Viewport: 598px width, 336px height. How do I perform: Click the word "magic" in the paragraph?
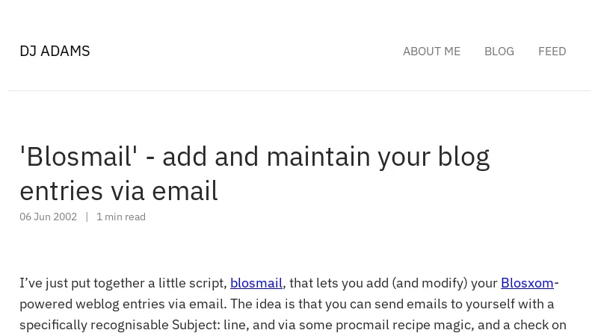click(x=455, y=325)
